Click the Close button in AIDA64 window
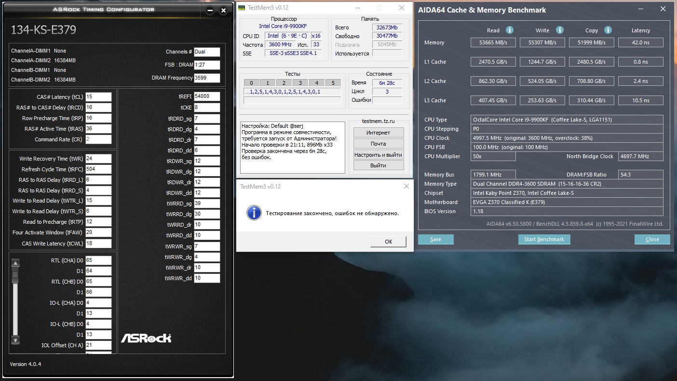677x381 pixels. [652, 239]
